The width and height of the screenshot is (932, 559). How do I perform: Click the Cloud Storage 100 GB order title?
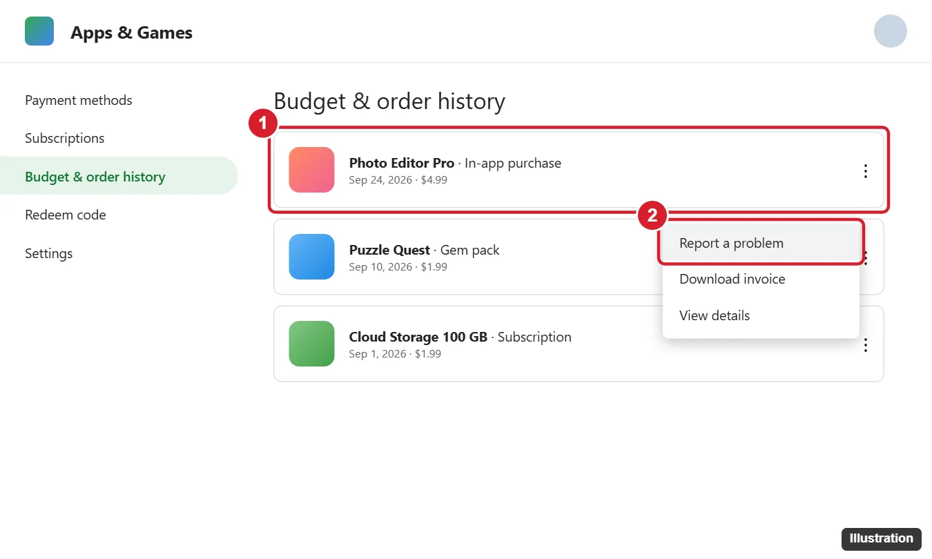click(x=418, y=337)
